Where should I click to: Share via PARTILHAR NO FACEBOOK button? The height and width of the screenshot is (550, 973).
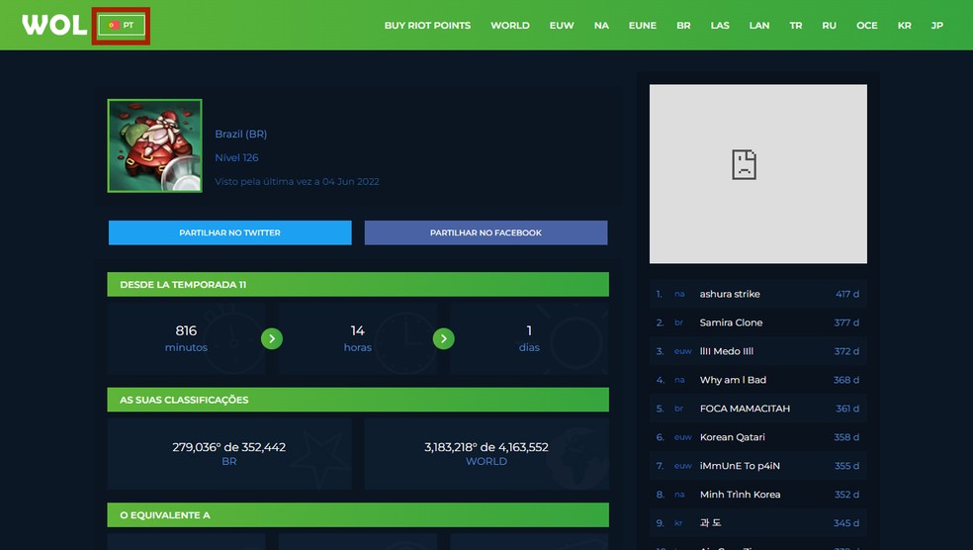tap(486, 232)
